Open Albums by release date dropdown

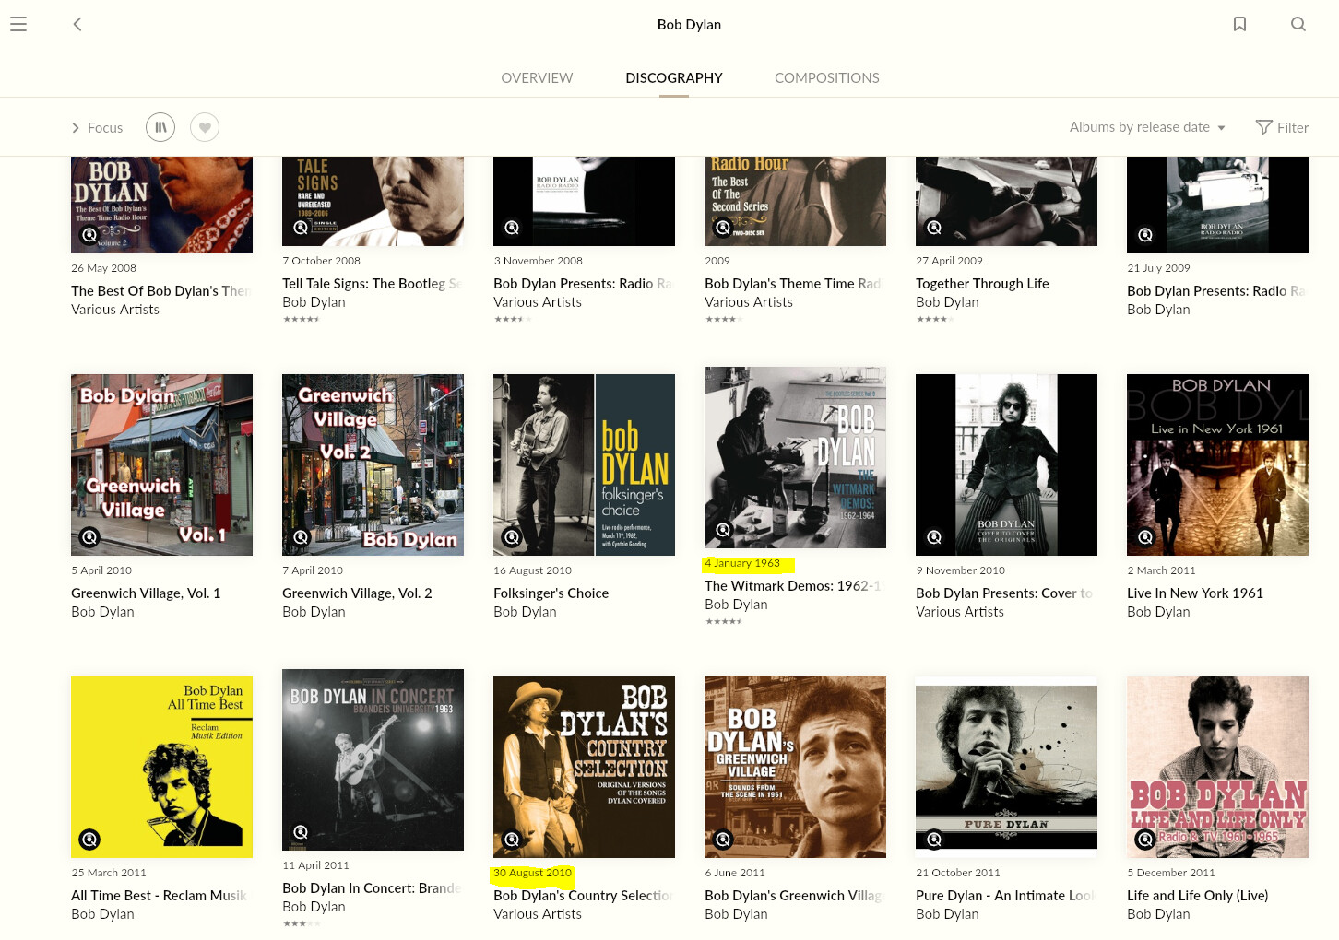[1147, 127]
